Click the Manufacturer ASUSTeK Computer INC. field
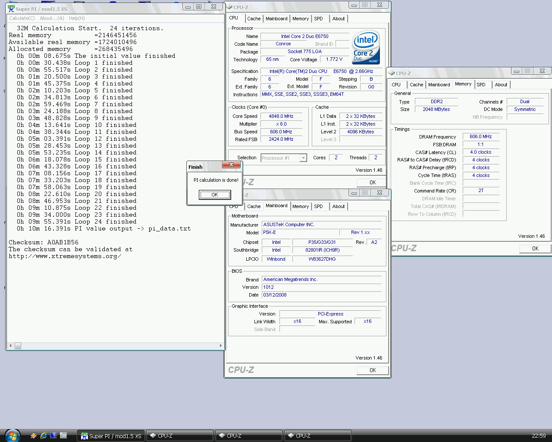The image size is (552, 442). tap(322, 224)
